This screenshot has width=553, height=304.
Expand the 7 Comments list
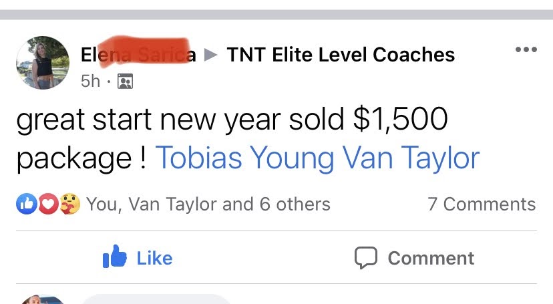[x=482, y=204]
